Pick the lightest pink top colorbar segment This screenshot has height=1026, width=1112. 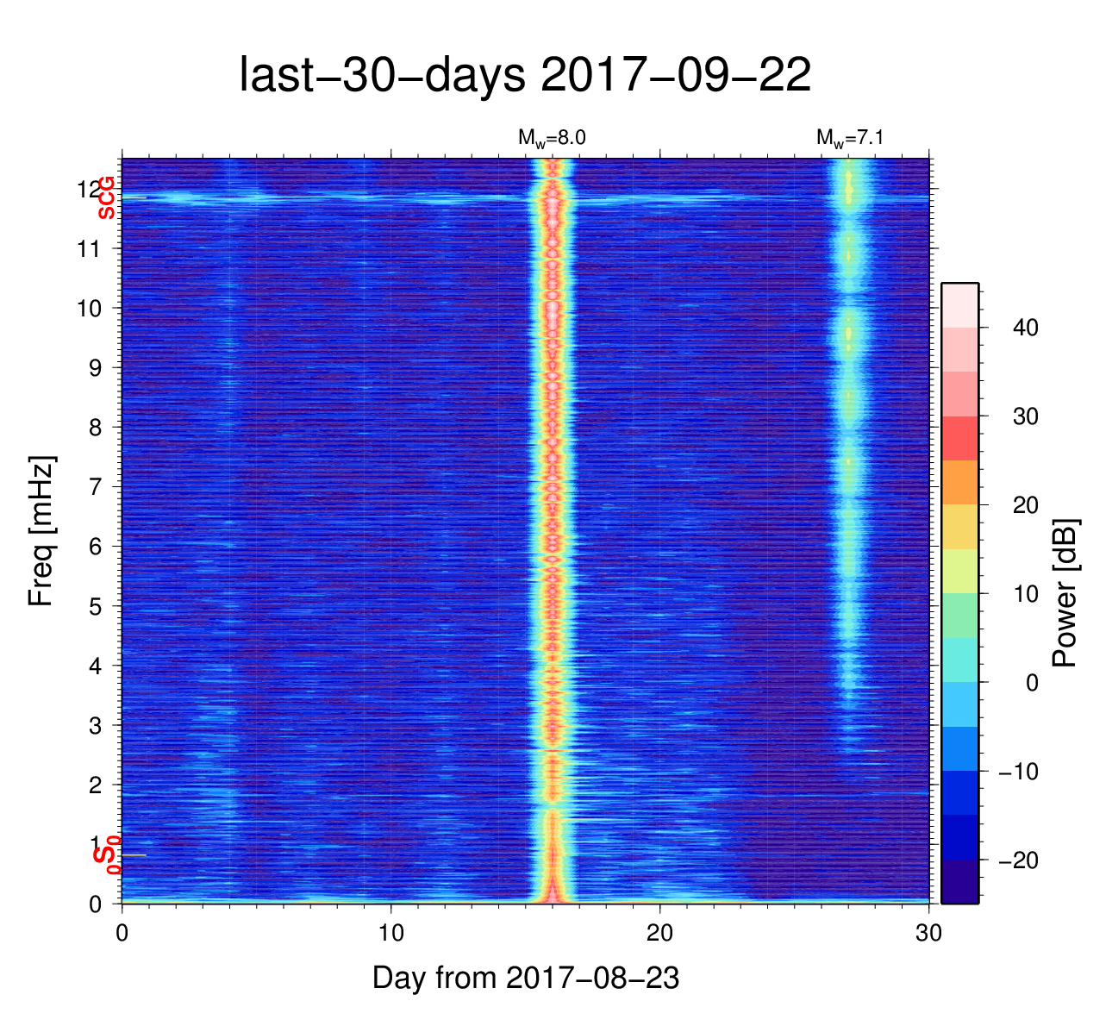point(959,304)
